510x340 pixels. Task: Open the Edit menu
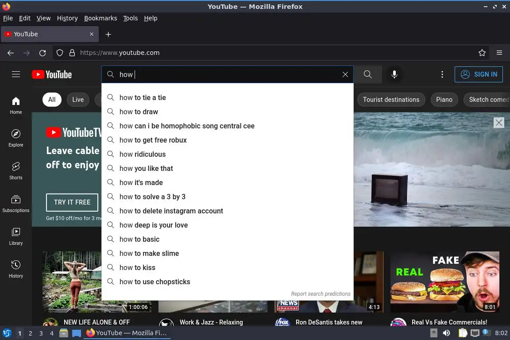click(25, 18)
